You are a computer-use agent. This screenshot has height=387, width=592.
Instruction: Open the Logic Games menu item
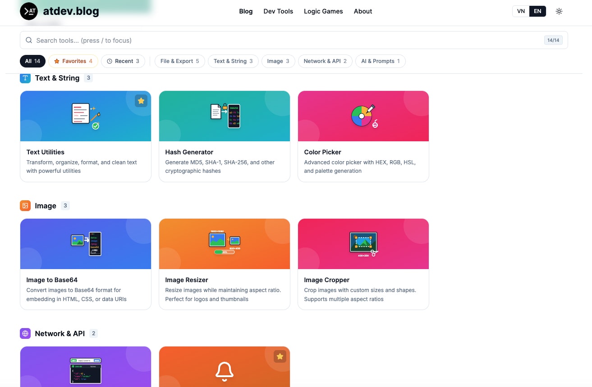point(323,11)
